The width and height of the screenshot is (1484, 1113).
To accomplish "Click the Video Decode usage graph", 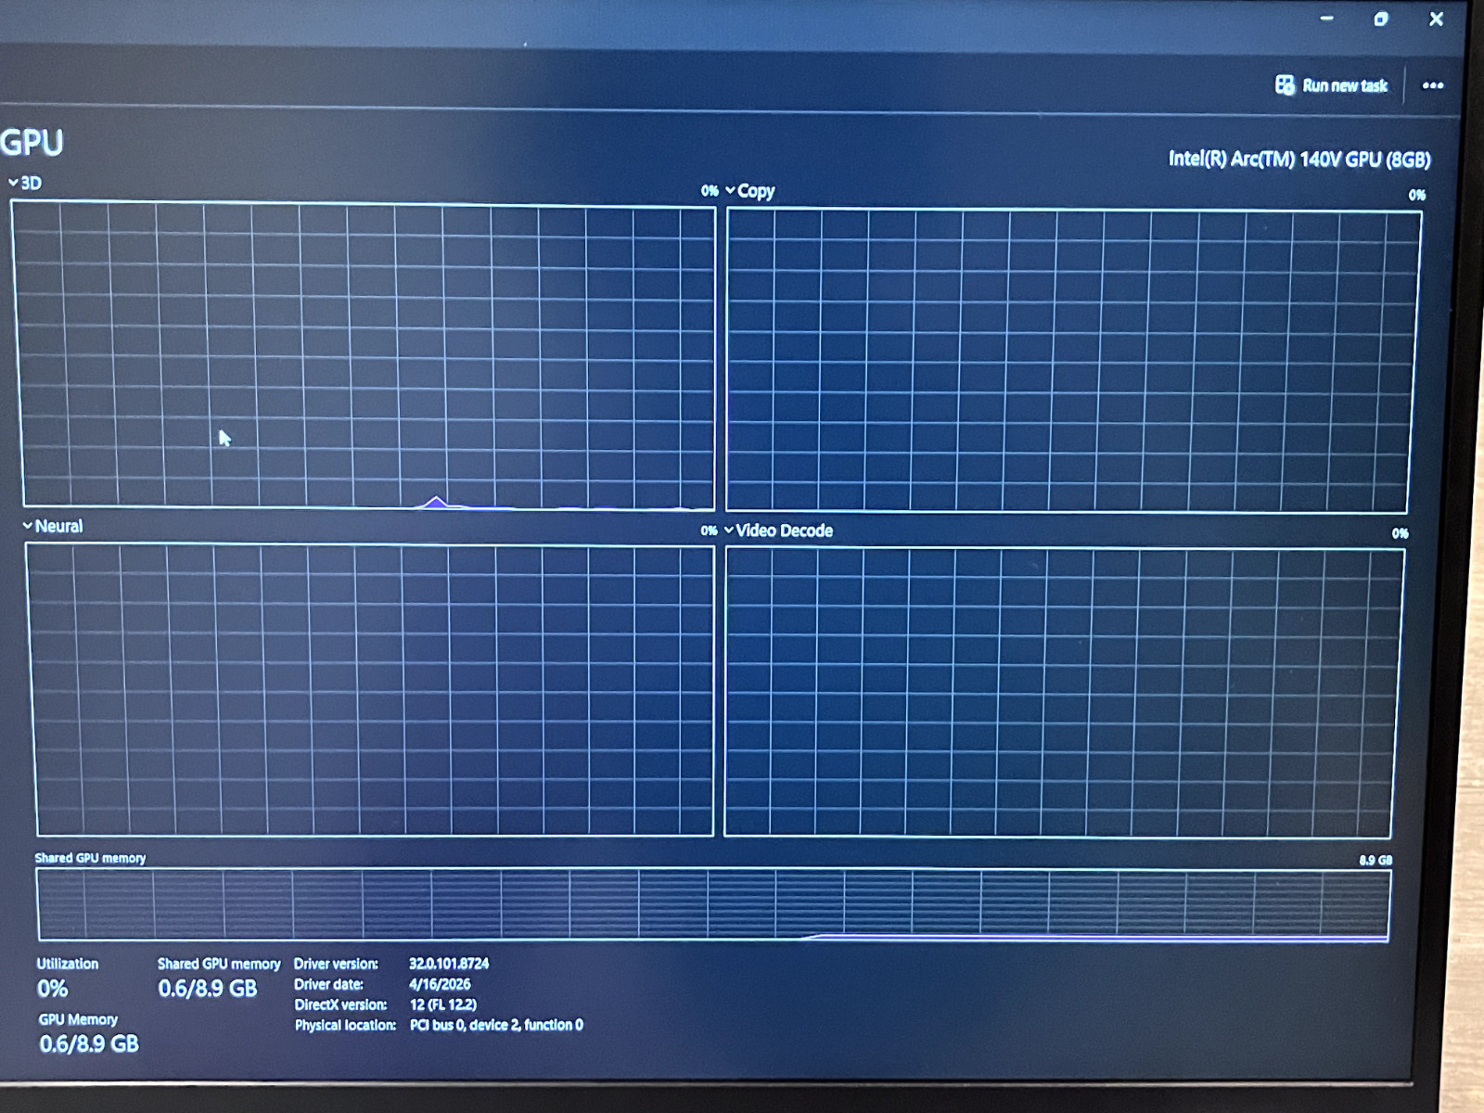I will 1063,693.
